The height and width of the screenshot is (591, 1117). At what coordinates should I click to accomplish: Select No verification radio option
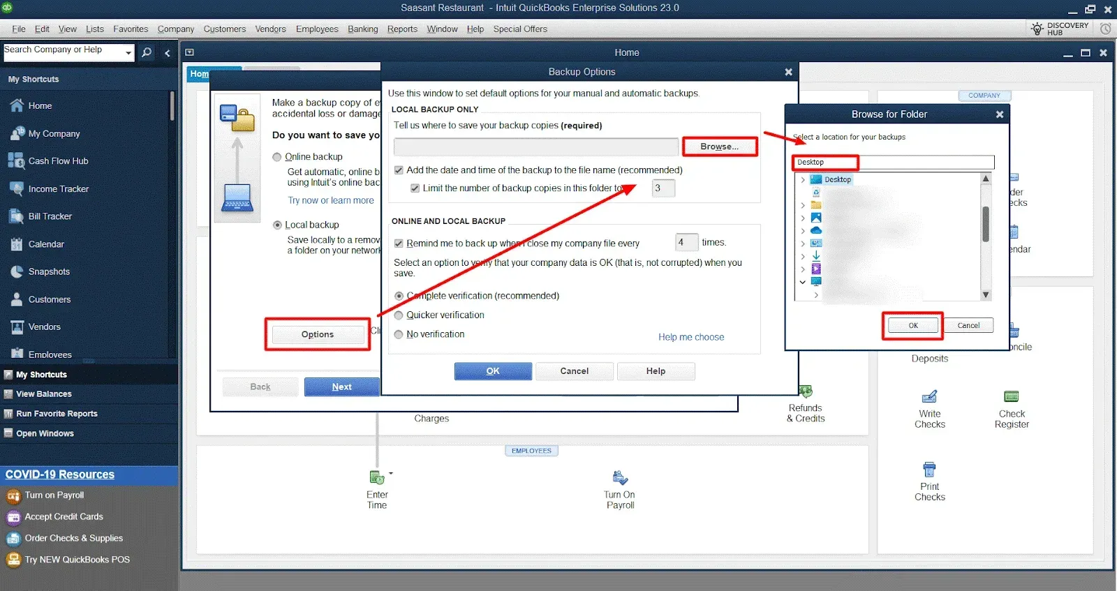[399, 335]
